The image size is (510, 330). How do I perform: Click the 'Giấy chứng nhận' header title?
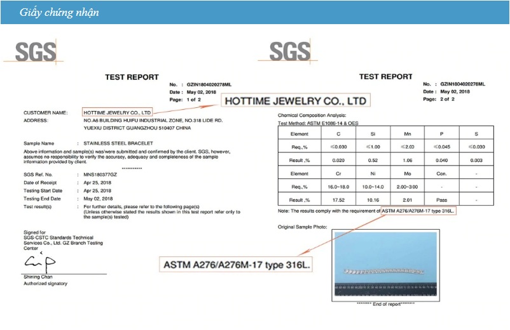pyautogui.click(x=59, y=12)
